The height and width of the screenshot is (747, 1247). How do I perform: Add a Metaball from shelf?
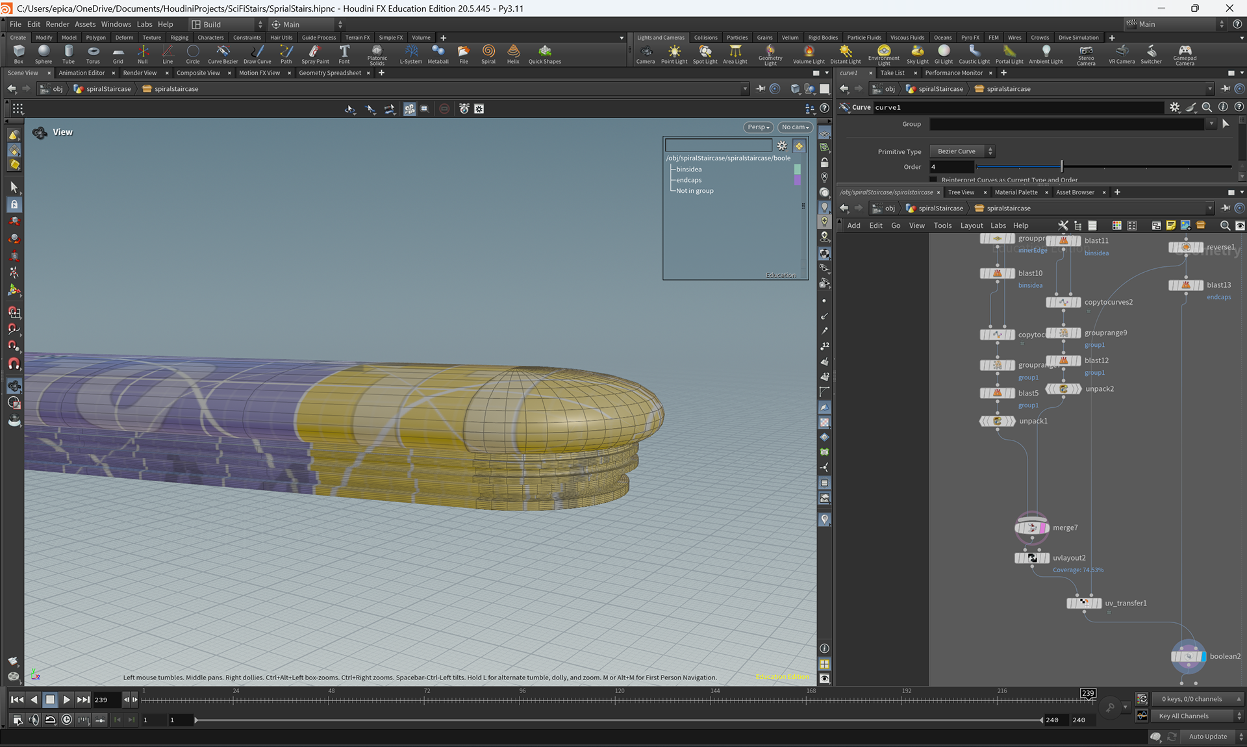coord(438,54)
